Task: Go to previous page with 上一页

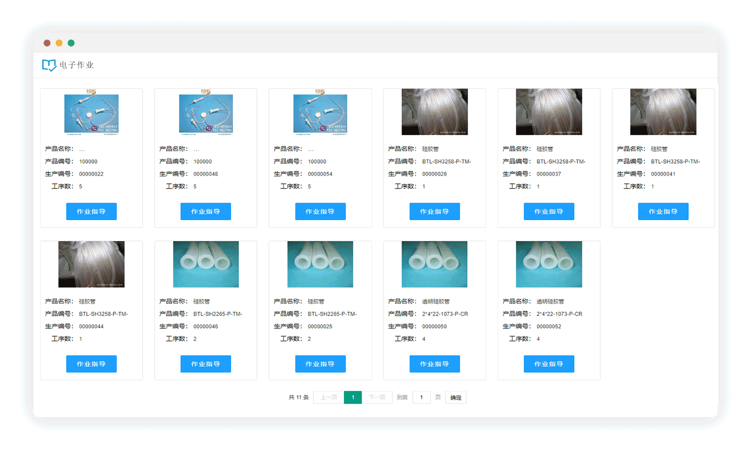Action: pos(328,397)
